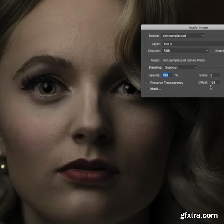Click the Mask... label text

[x=155, y=88]
